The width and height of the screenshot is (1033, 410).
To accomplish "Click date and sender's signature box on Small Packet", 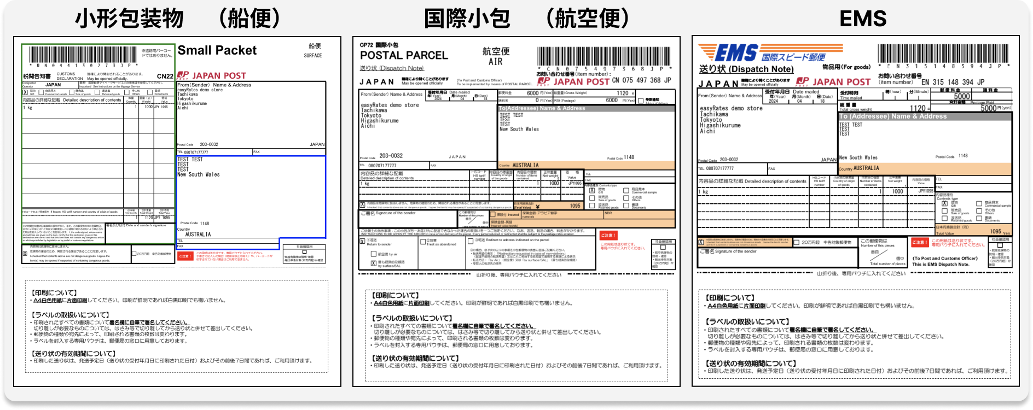I will tap(140, 233).
